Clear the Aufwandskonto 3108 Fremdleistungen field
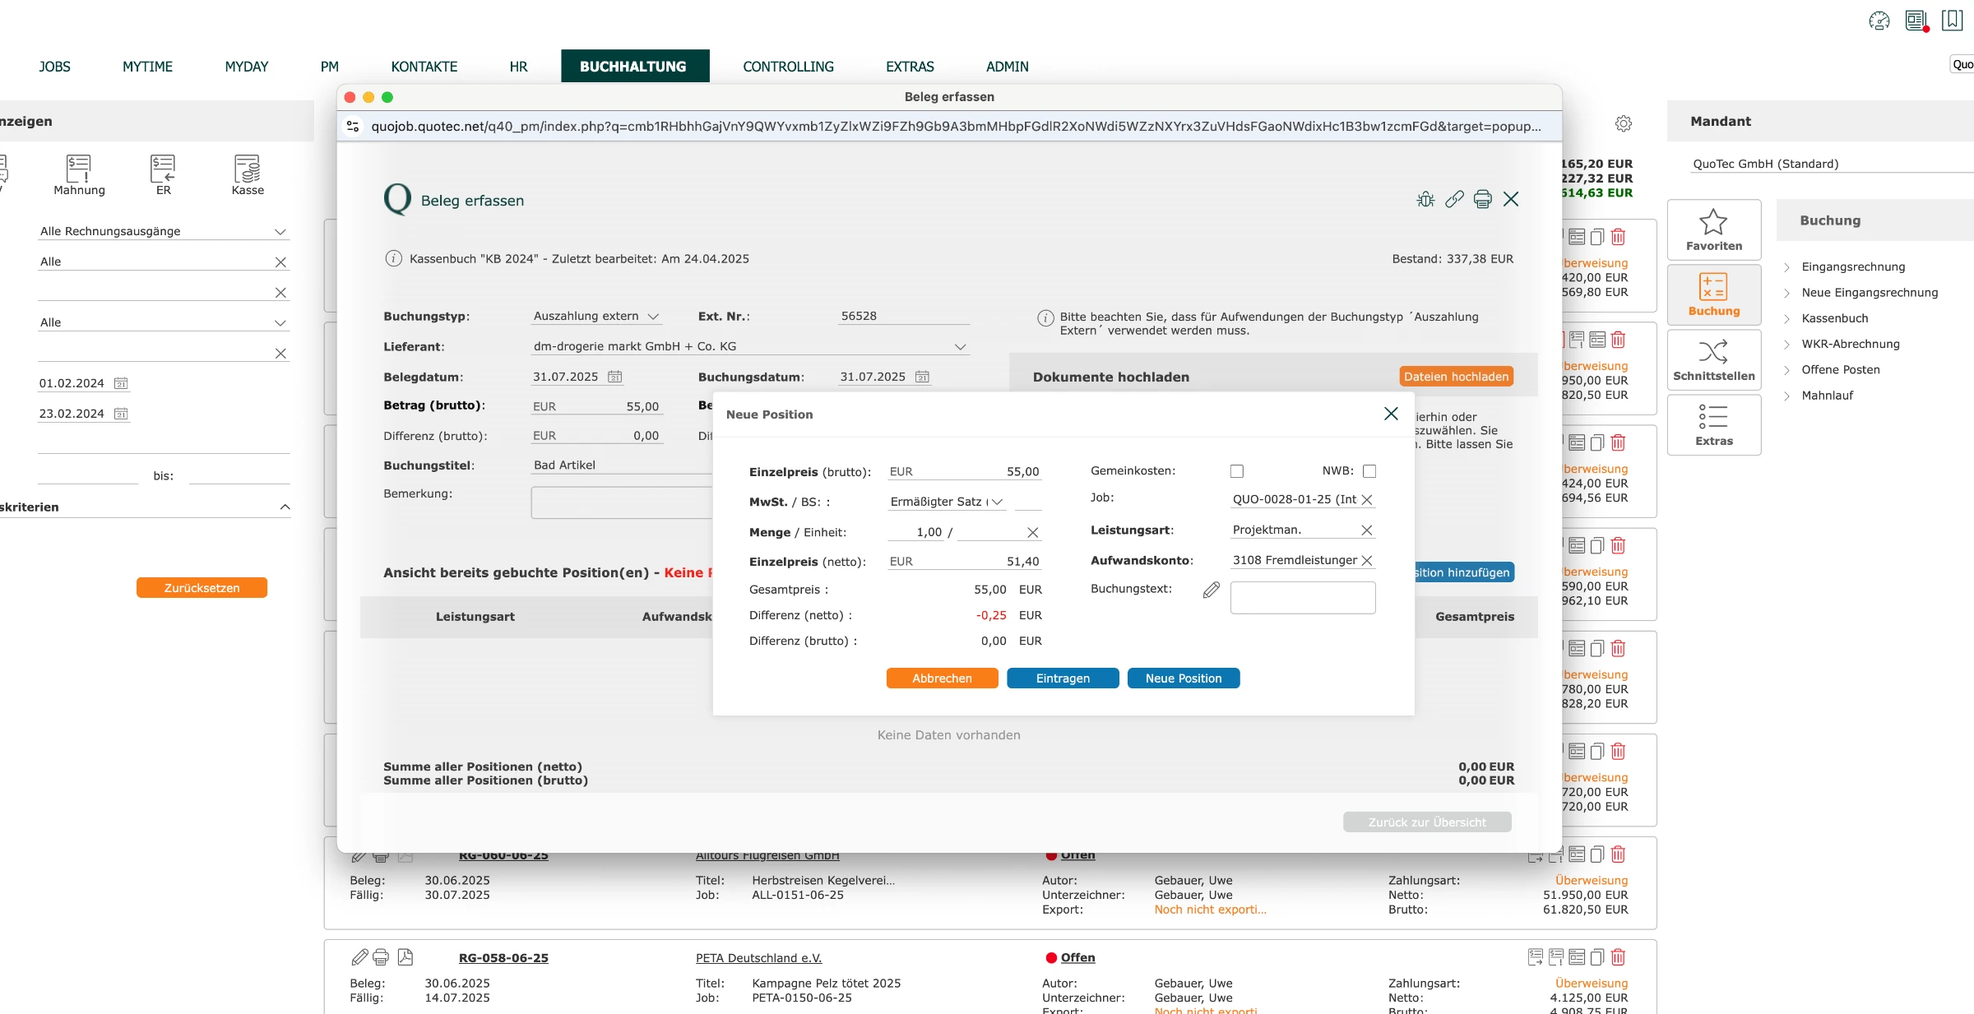The image size is (1974, 1014). (1367, 561)
